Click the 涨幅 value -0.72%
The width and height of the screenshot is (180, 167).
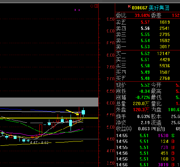click(x=143, y=98)
